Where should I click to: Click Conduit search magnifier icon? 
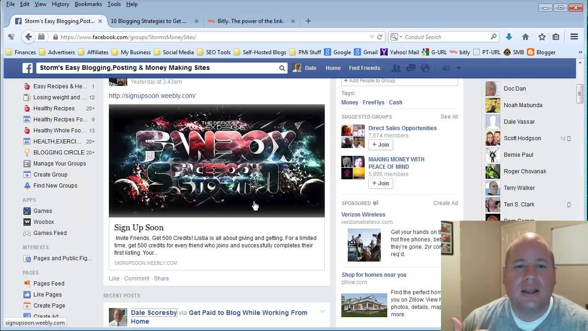point(494,37)
